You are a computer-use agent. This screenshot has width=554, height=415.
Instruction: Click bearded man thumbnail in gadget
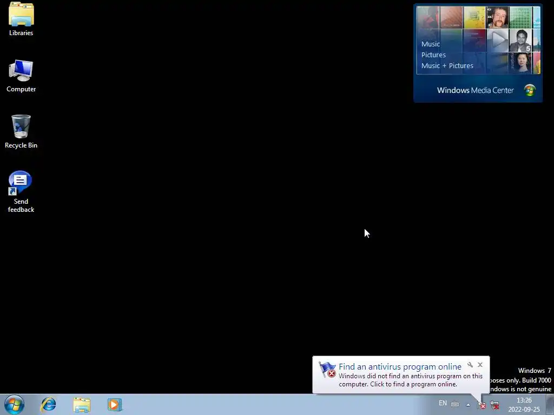click(498, 17)
